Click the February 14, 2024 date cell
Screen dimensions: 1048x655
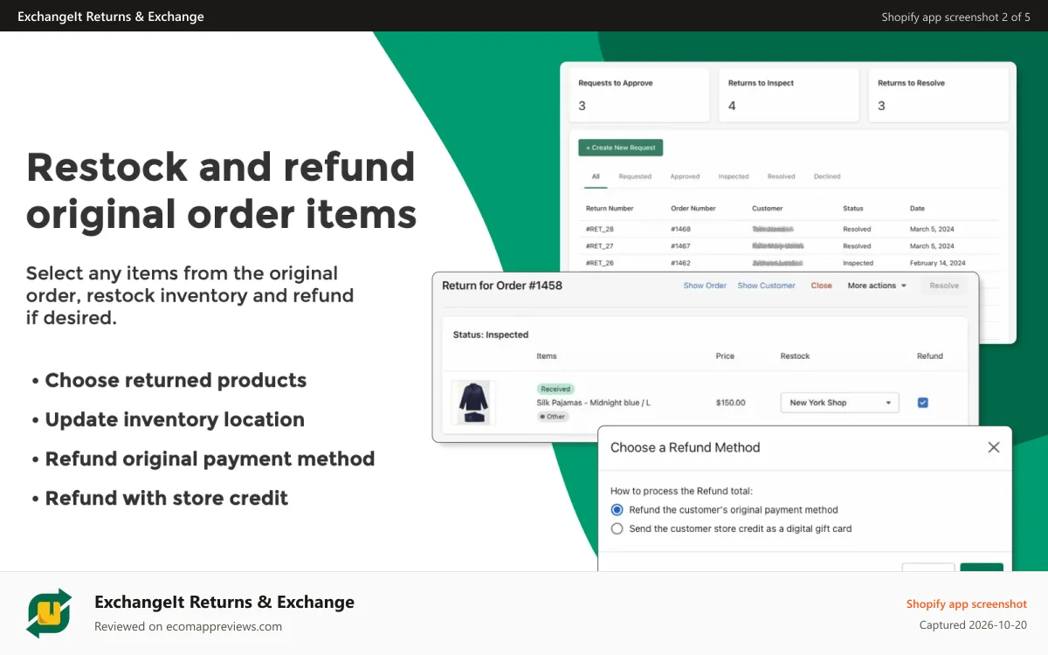pos(937,263)
